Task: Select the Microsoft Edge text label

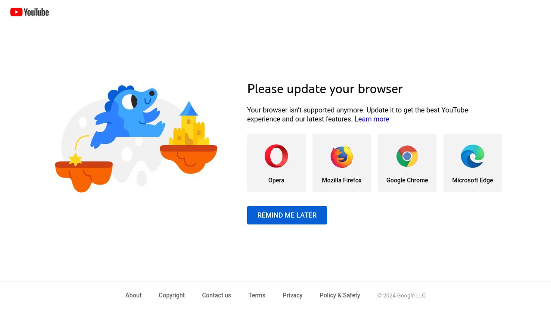Action: tap(473, 180)
